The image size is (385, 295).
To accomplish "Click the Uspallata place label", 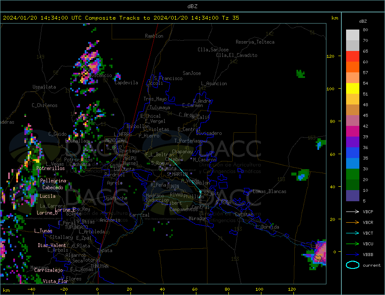I will [44, 87].
